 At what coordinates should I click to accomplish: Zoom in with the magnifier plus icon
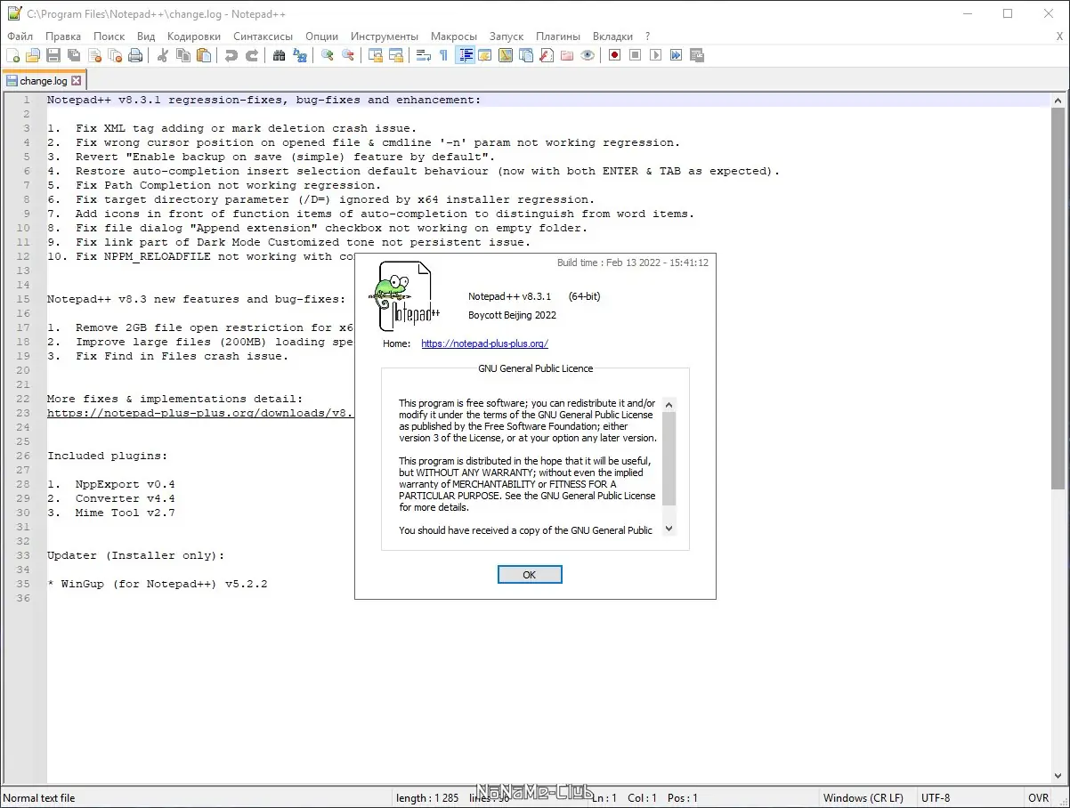[328, 55]
